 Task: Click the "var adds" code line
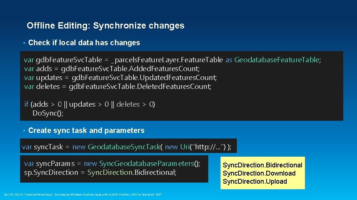pos(112,69)
